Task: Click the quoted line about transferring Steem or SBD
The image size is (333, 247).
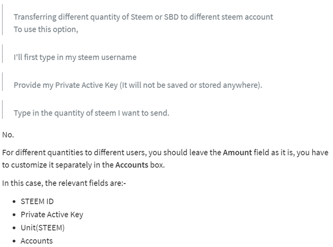Action: 144,17
